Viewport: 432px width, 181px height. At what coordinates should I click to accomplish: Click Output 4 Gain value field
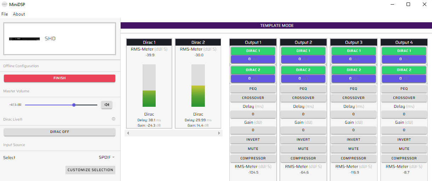click(404, 130)
